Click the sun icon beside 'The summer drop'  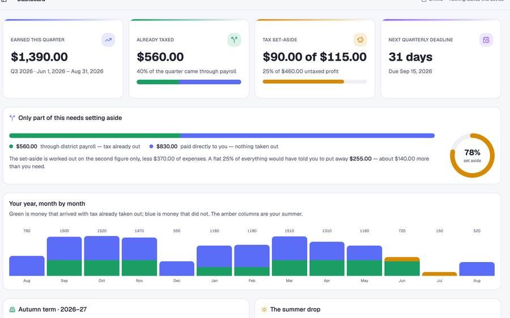[x=264, y=310]
